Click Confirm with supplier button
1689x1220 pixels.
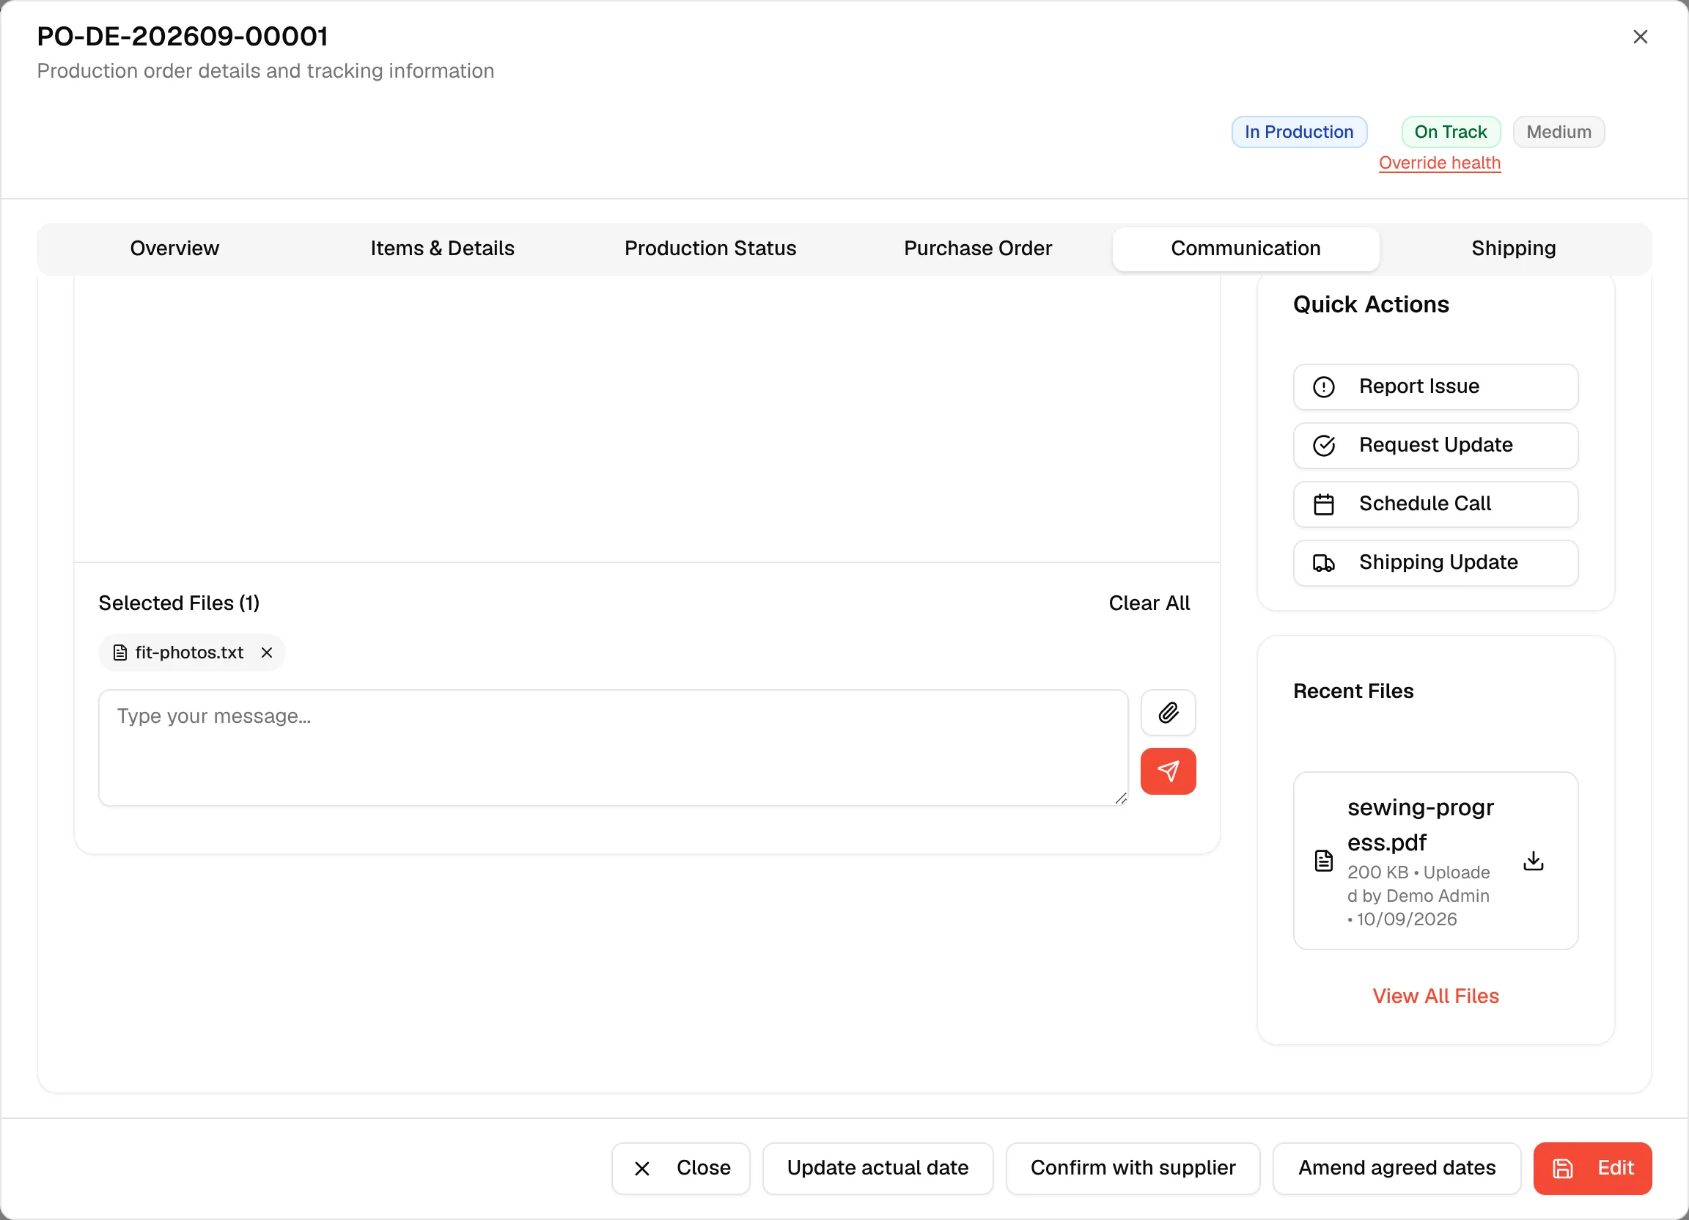[1133, 1168]
